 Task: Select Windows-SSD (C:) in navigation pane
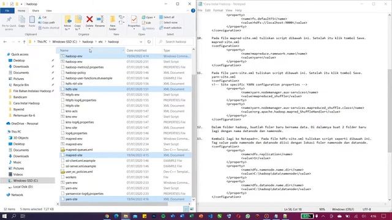click(x=26, y=180)
